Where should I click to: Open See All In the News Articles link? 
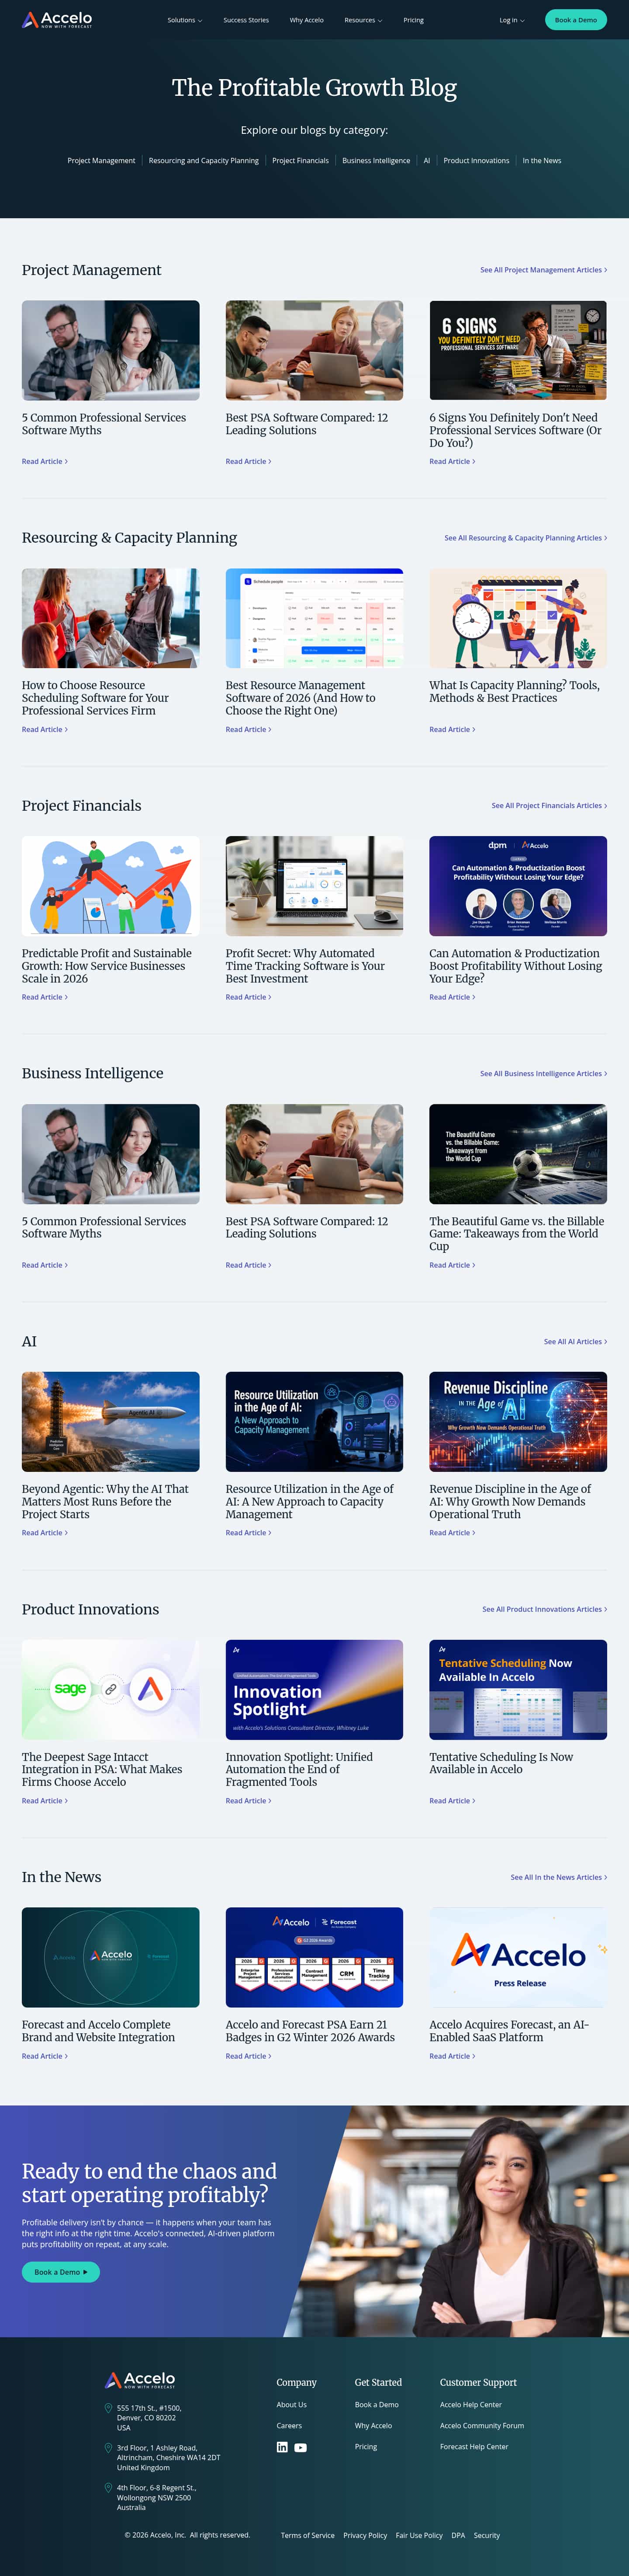558,1877
